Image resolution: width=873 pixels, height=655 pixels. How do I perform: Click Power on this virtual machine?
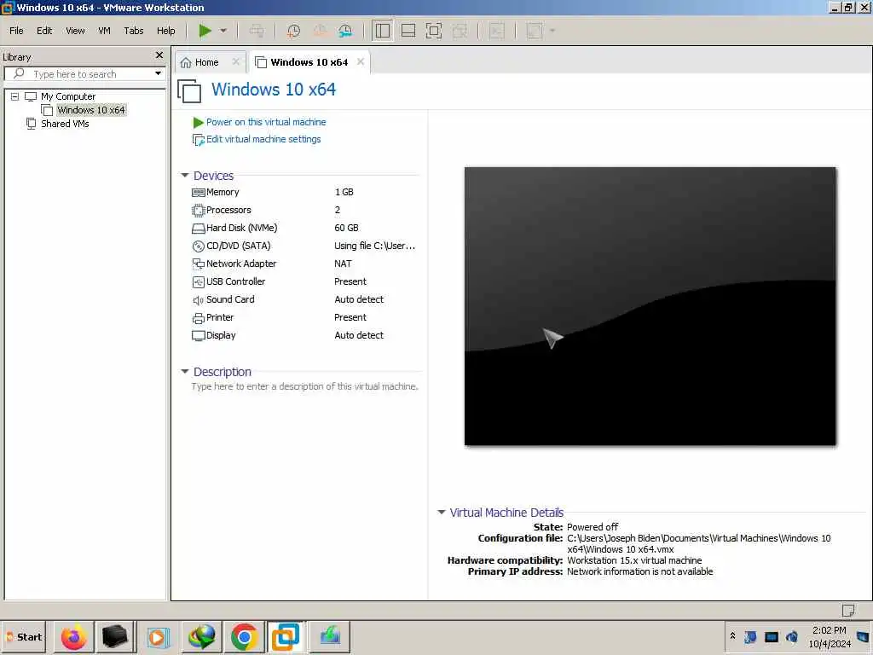pos(266,122)
